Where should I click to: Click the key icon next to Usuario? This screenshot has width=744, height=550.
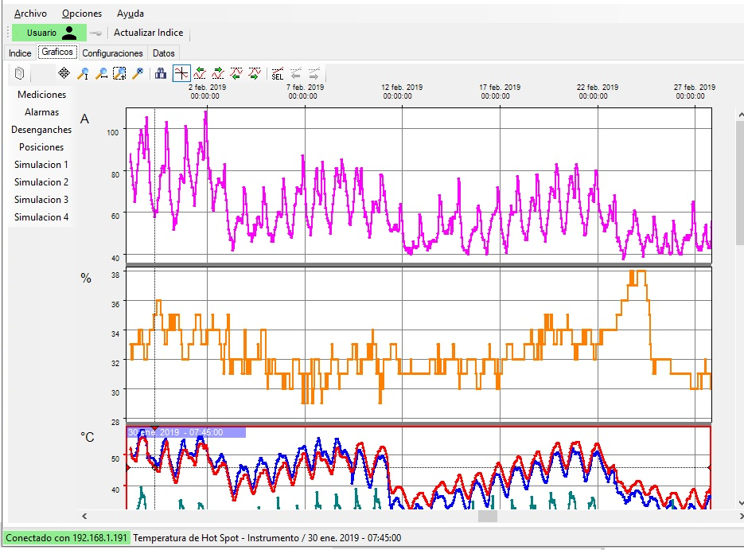(x=96, y=33)
